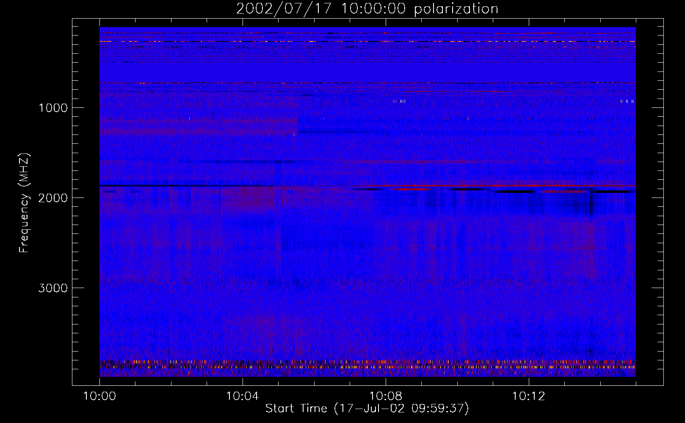Click the 'Frequency (MHZ)' axis label

24,203
